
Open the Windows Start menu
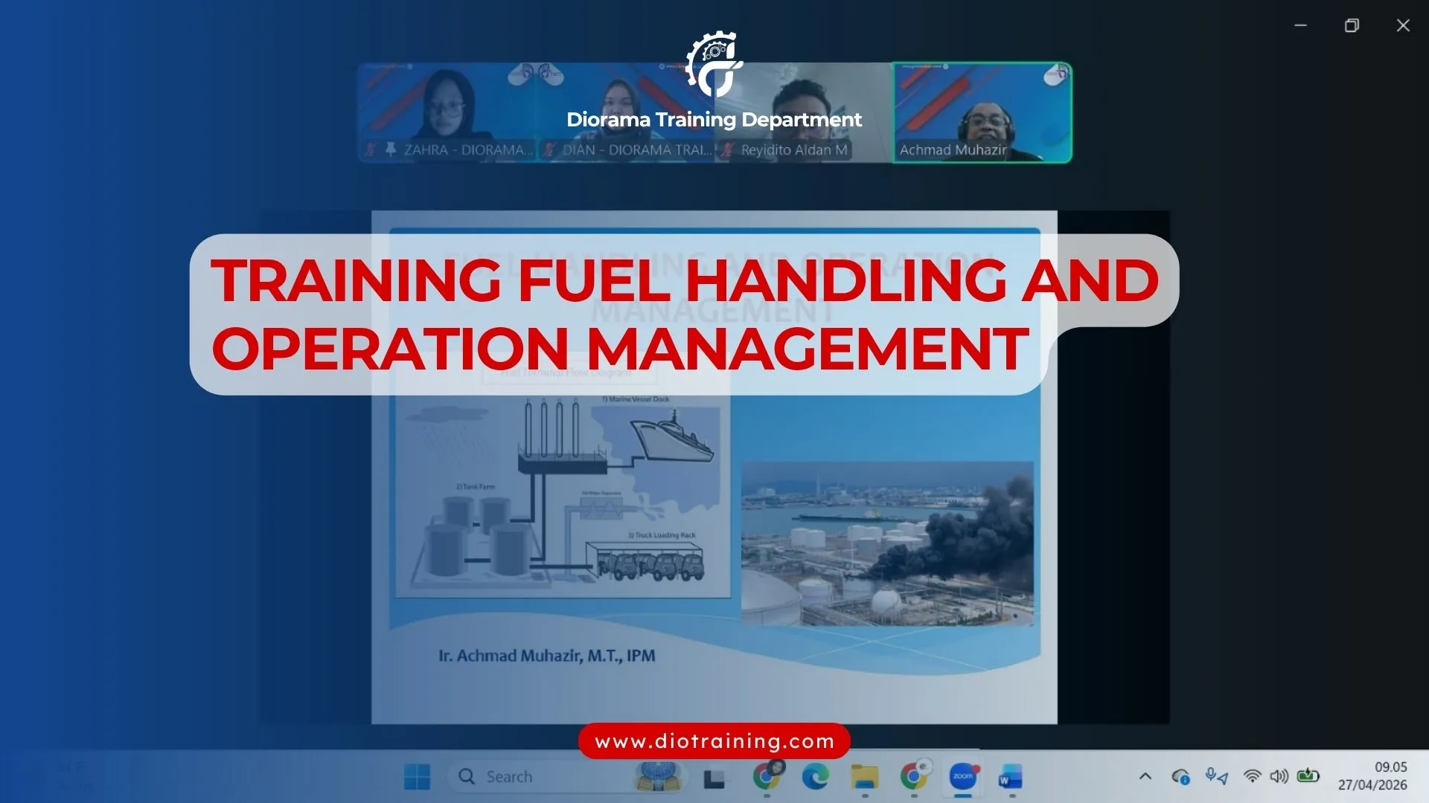[417, 777]
